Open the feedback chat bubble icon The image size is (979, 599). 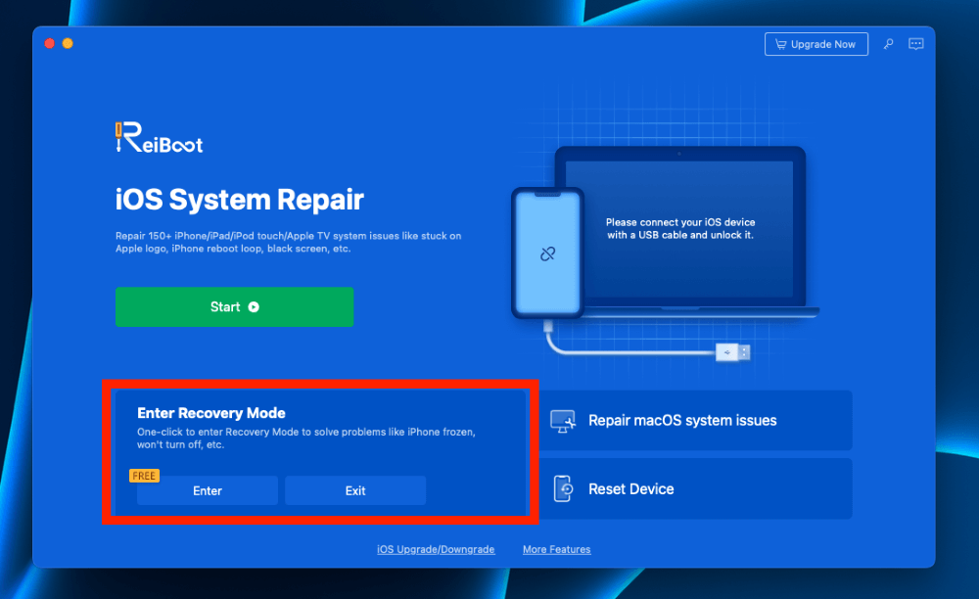click(x=916, y=44)
